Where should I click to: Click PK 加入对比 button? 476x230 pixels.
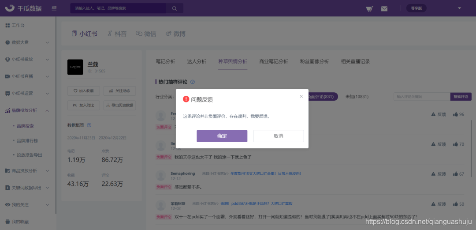pyautogui.click(x=83, y=105)
